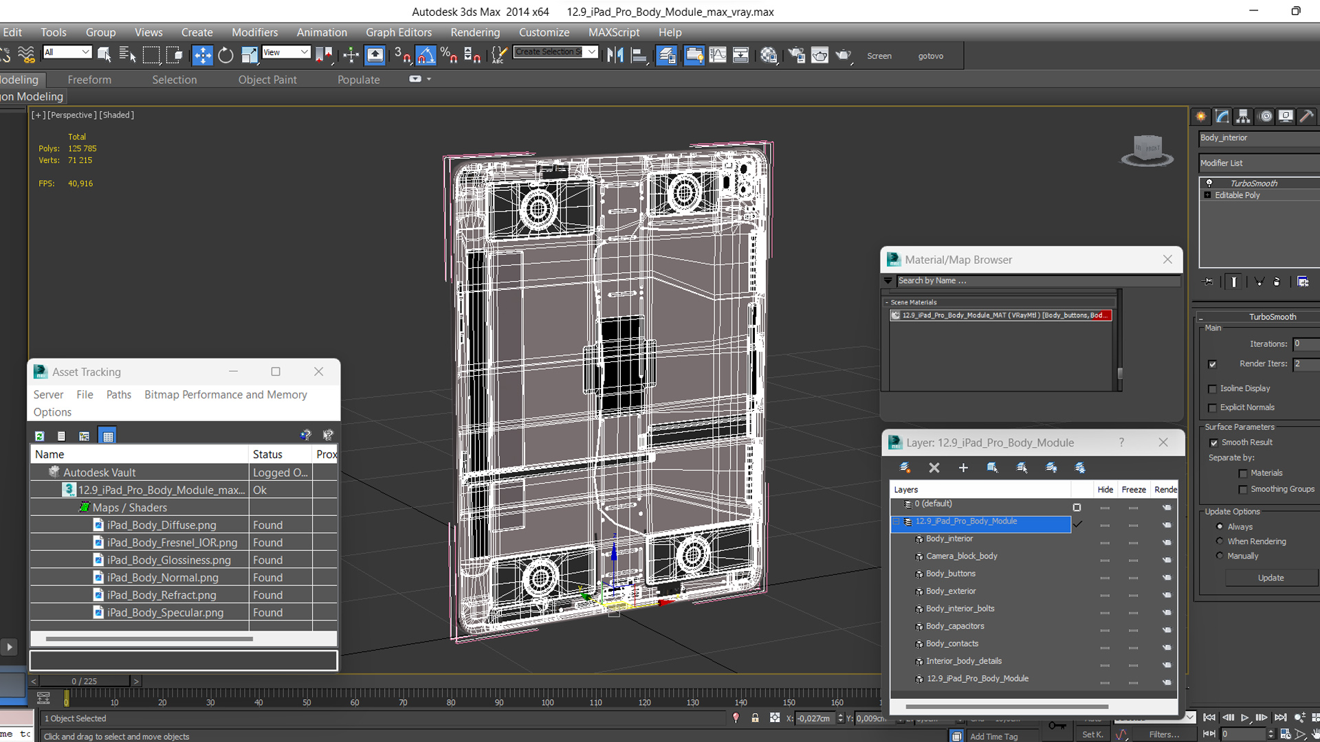Screen dimensions: 1320x742
Task: Switch to the Freeform ribbon tab
Action: (89, 80)
